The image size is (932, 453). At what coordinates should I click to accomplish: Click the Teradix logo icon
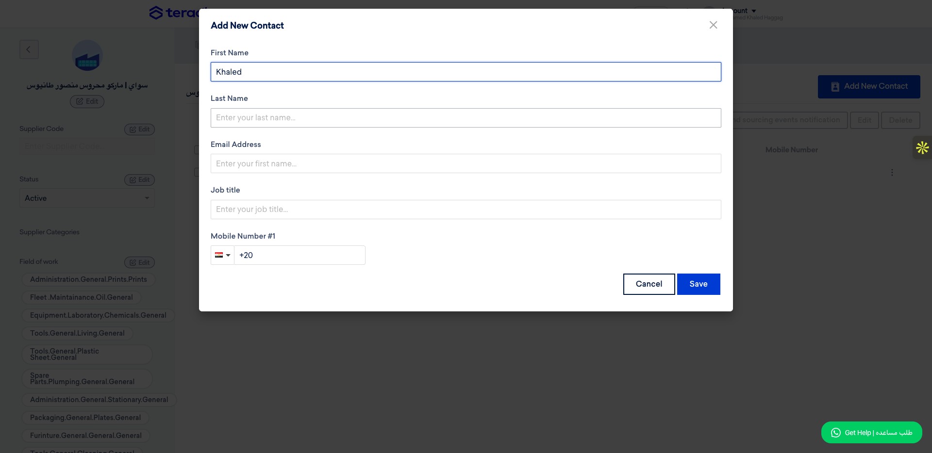pyautogui.click(x=156, y=13)
